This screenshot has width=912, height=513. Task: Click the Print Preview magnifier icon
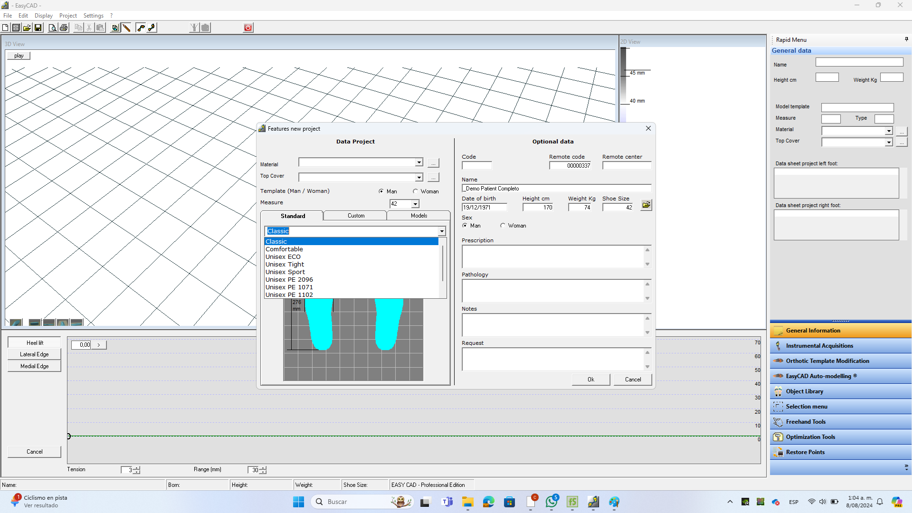(52, 28)
